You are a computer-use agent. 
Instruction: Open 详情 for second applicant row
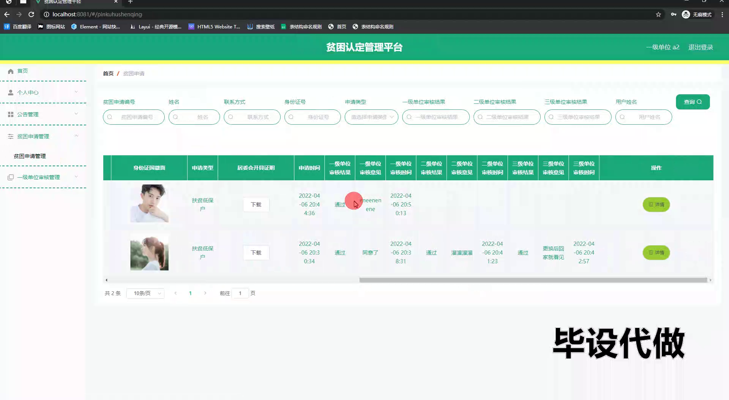656,253
